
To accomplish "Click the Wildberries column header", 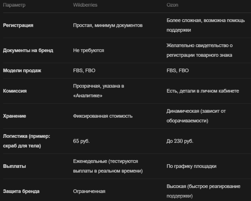I will click(x=85, y=5).
